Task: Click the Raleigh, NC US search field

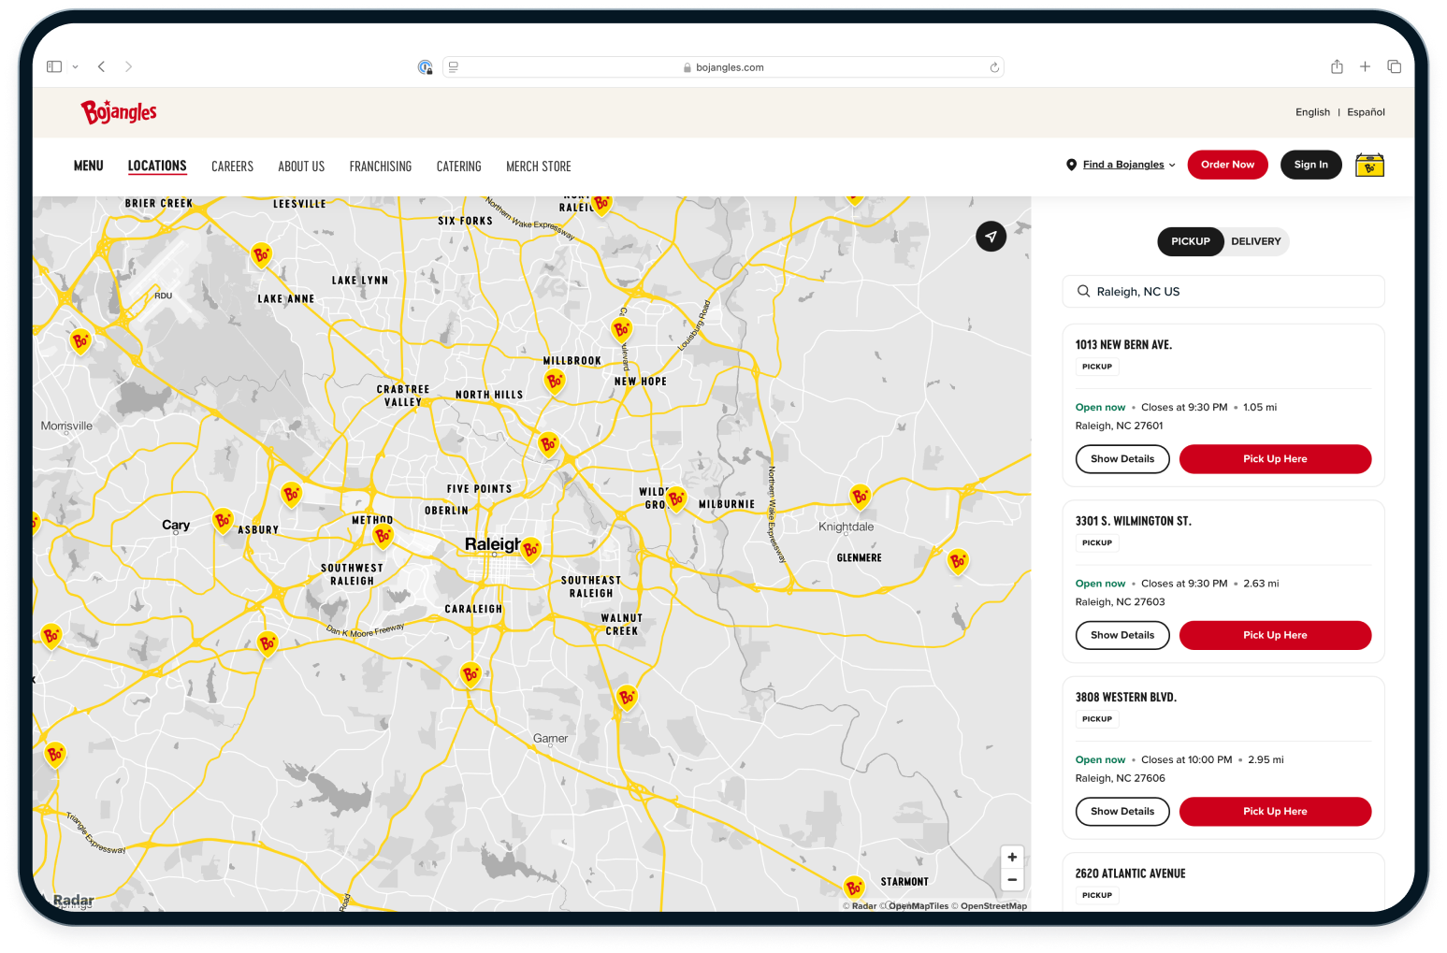Action: coord(1223,292)
